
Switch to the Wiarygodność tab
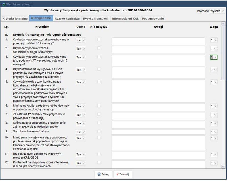41,18
